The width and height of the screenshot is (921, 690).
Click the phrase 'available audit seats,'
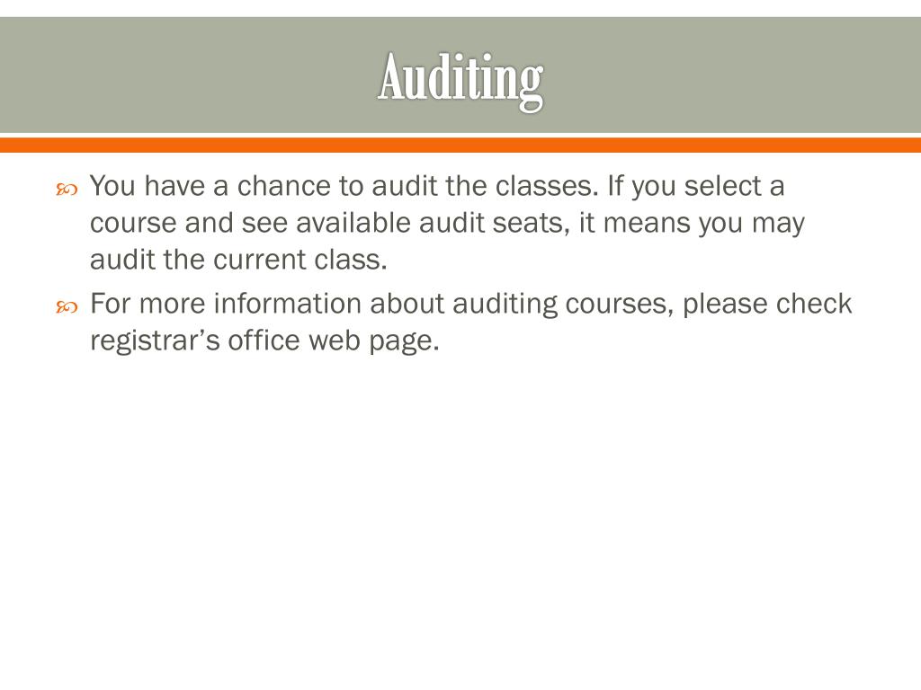[x=433, y=223]
